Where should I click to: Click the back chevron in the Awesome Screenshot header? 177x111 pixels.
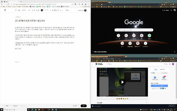[x=93, y=64]
